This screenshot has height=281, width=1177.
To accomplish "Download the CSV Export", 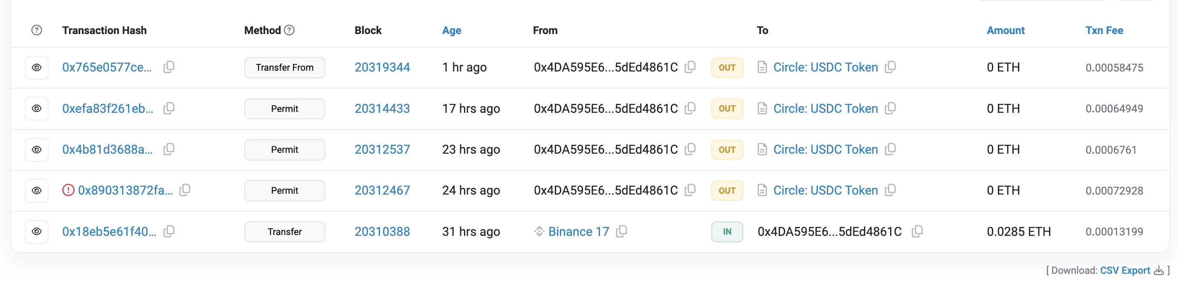I will tap(1125, 270).
